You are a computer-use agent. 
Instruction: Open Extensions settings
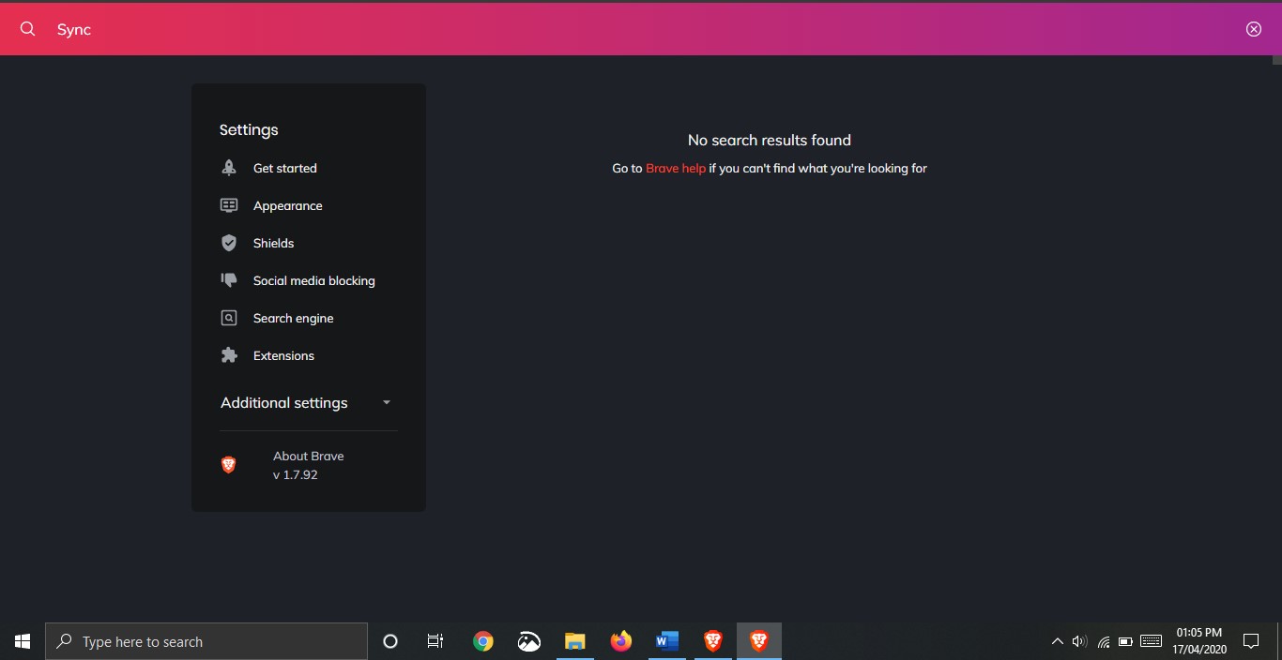(x=283, y=355)
